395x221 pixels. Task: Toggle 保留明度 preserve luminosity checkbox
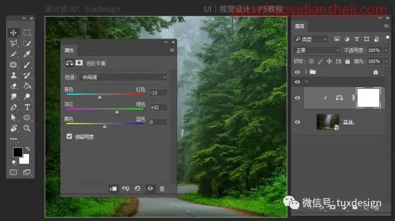[69, 137]
